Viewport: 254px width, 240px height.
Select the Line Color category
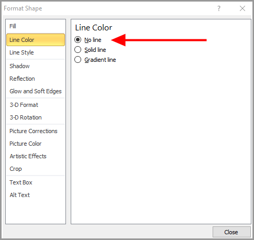tap(36, 40)
